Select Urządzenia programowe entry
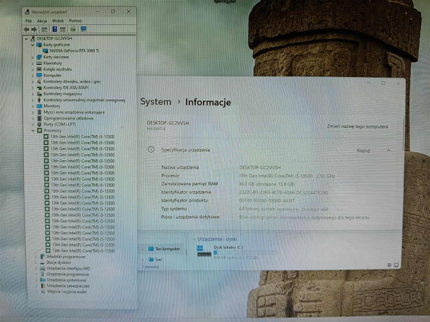This screenshot has height=322, width=430. click(x=68, y=274)
